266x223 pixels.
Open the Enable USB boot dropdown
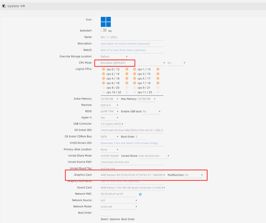(x=152, y=111)
